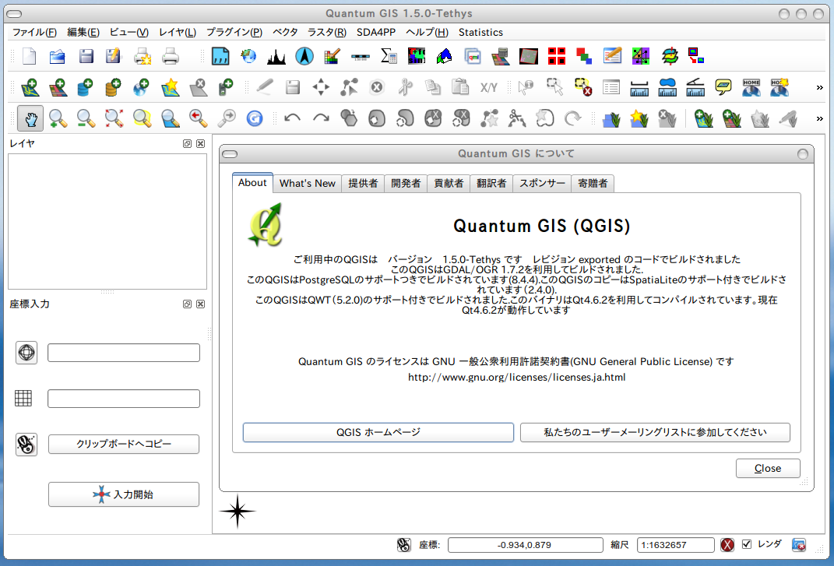Image resolution: width=834 pixels, height=566 pixels.
Task: Click the second coordinate input field beside grid
Action: tap(124, 399)
